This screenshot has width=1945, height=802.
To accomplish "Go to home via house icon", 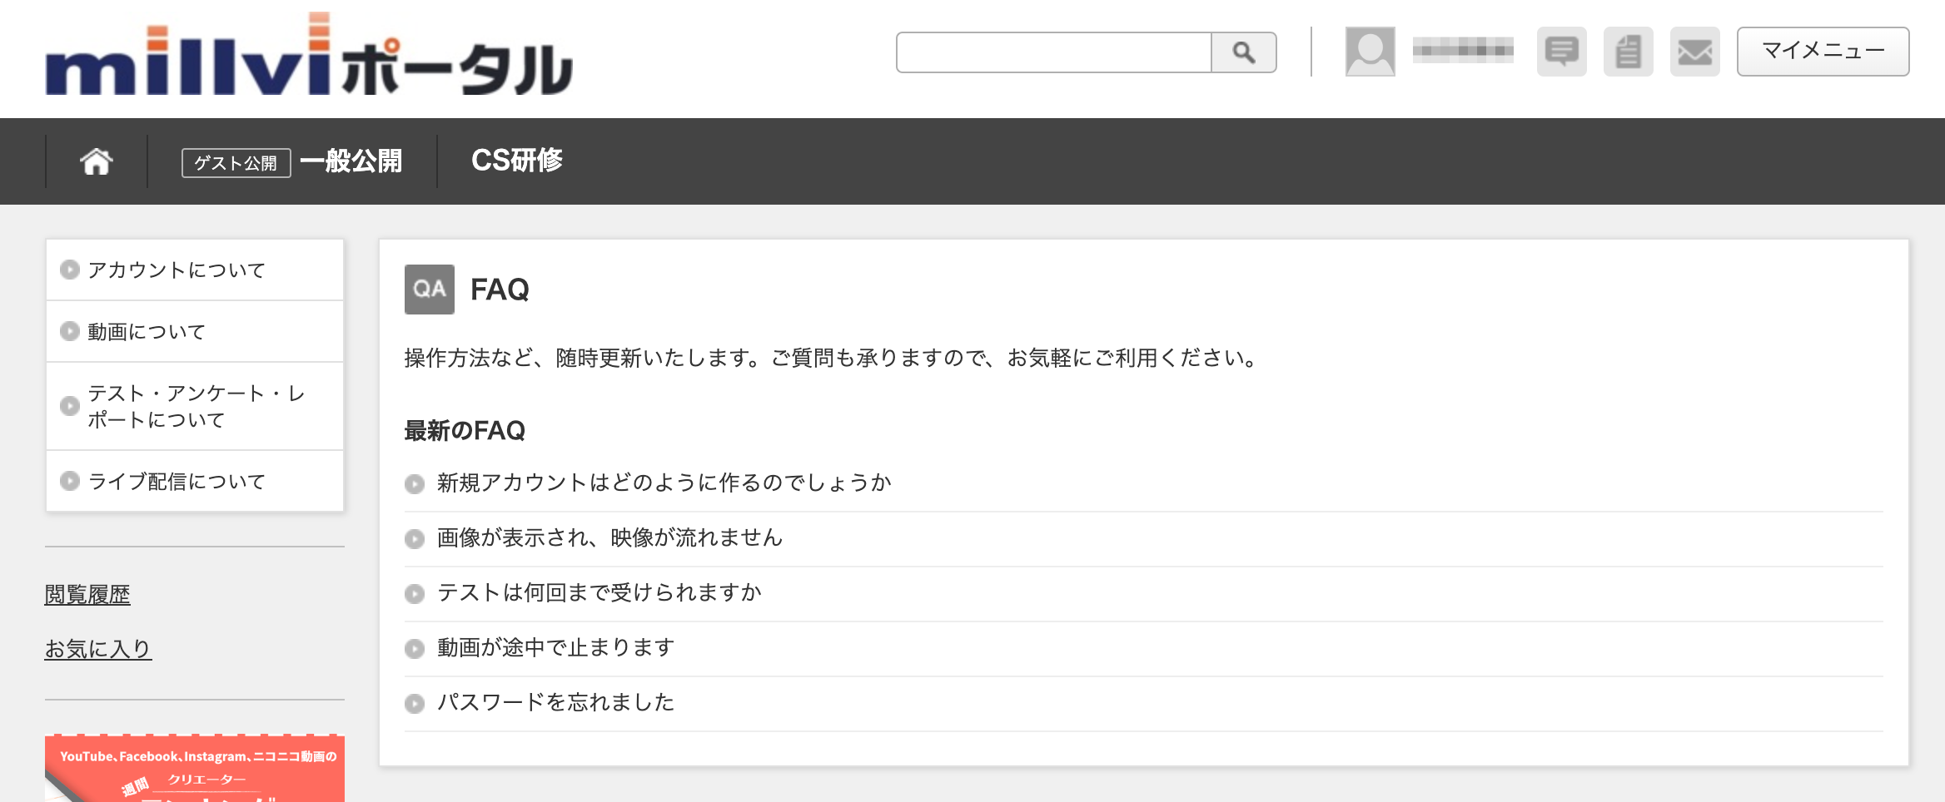I will pyautogui.click(x=97, y=161).
